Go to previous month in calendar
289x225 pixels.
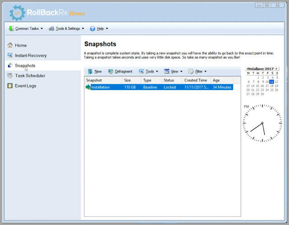247,69
